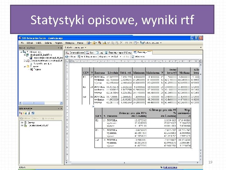The image size is (226, 170).
Task: Switch to Rezultaty - raport SAS-owy tab
Action: 118,53
